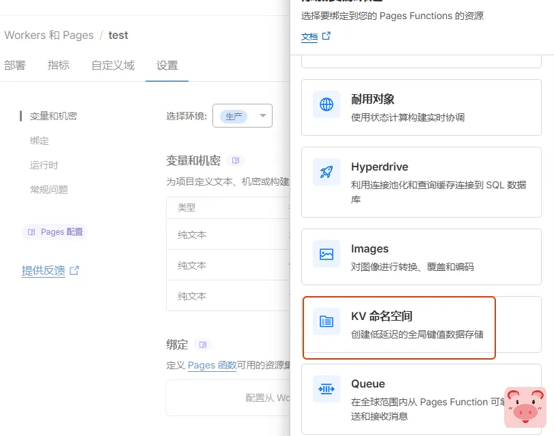Click the Durable Objects globe icon
This screenshot has height=436, width=554.
(x=327, y=104)
